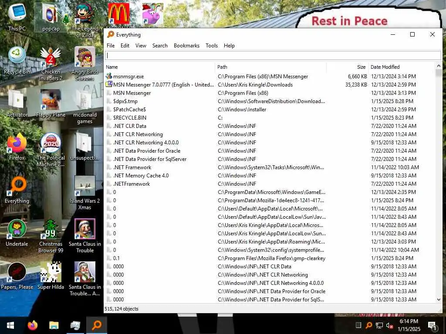Click the muted volume tray icon
This screenshot has width=446, height=334.
[x=390, y=325]
